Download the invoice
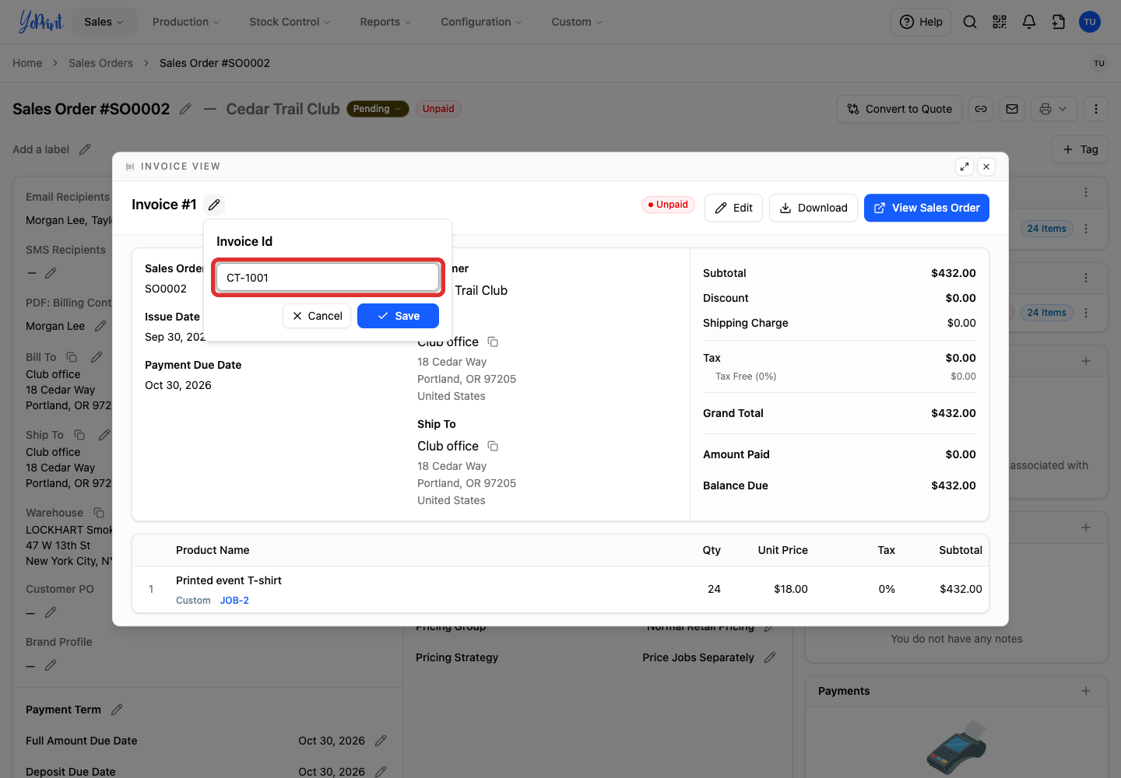 coord(814,208)
